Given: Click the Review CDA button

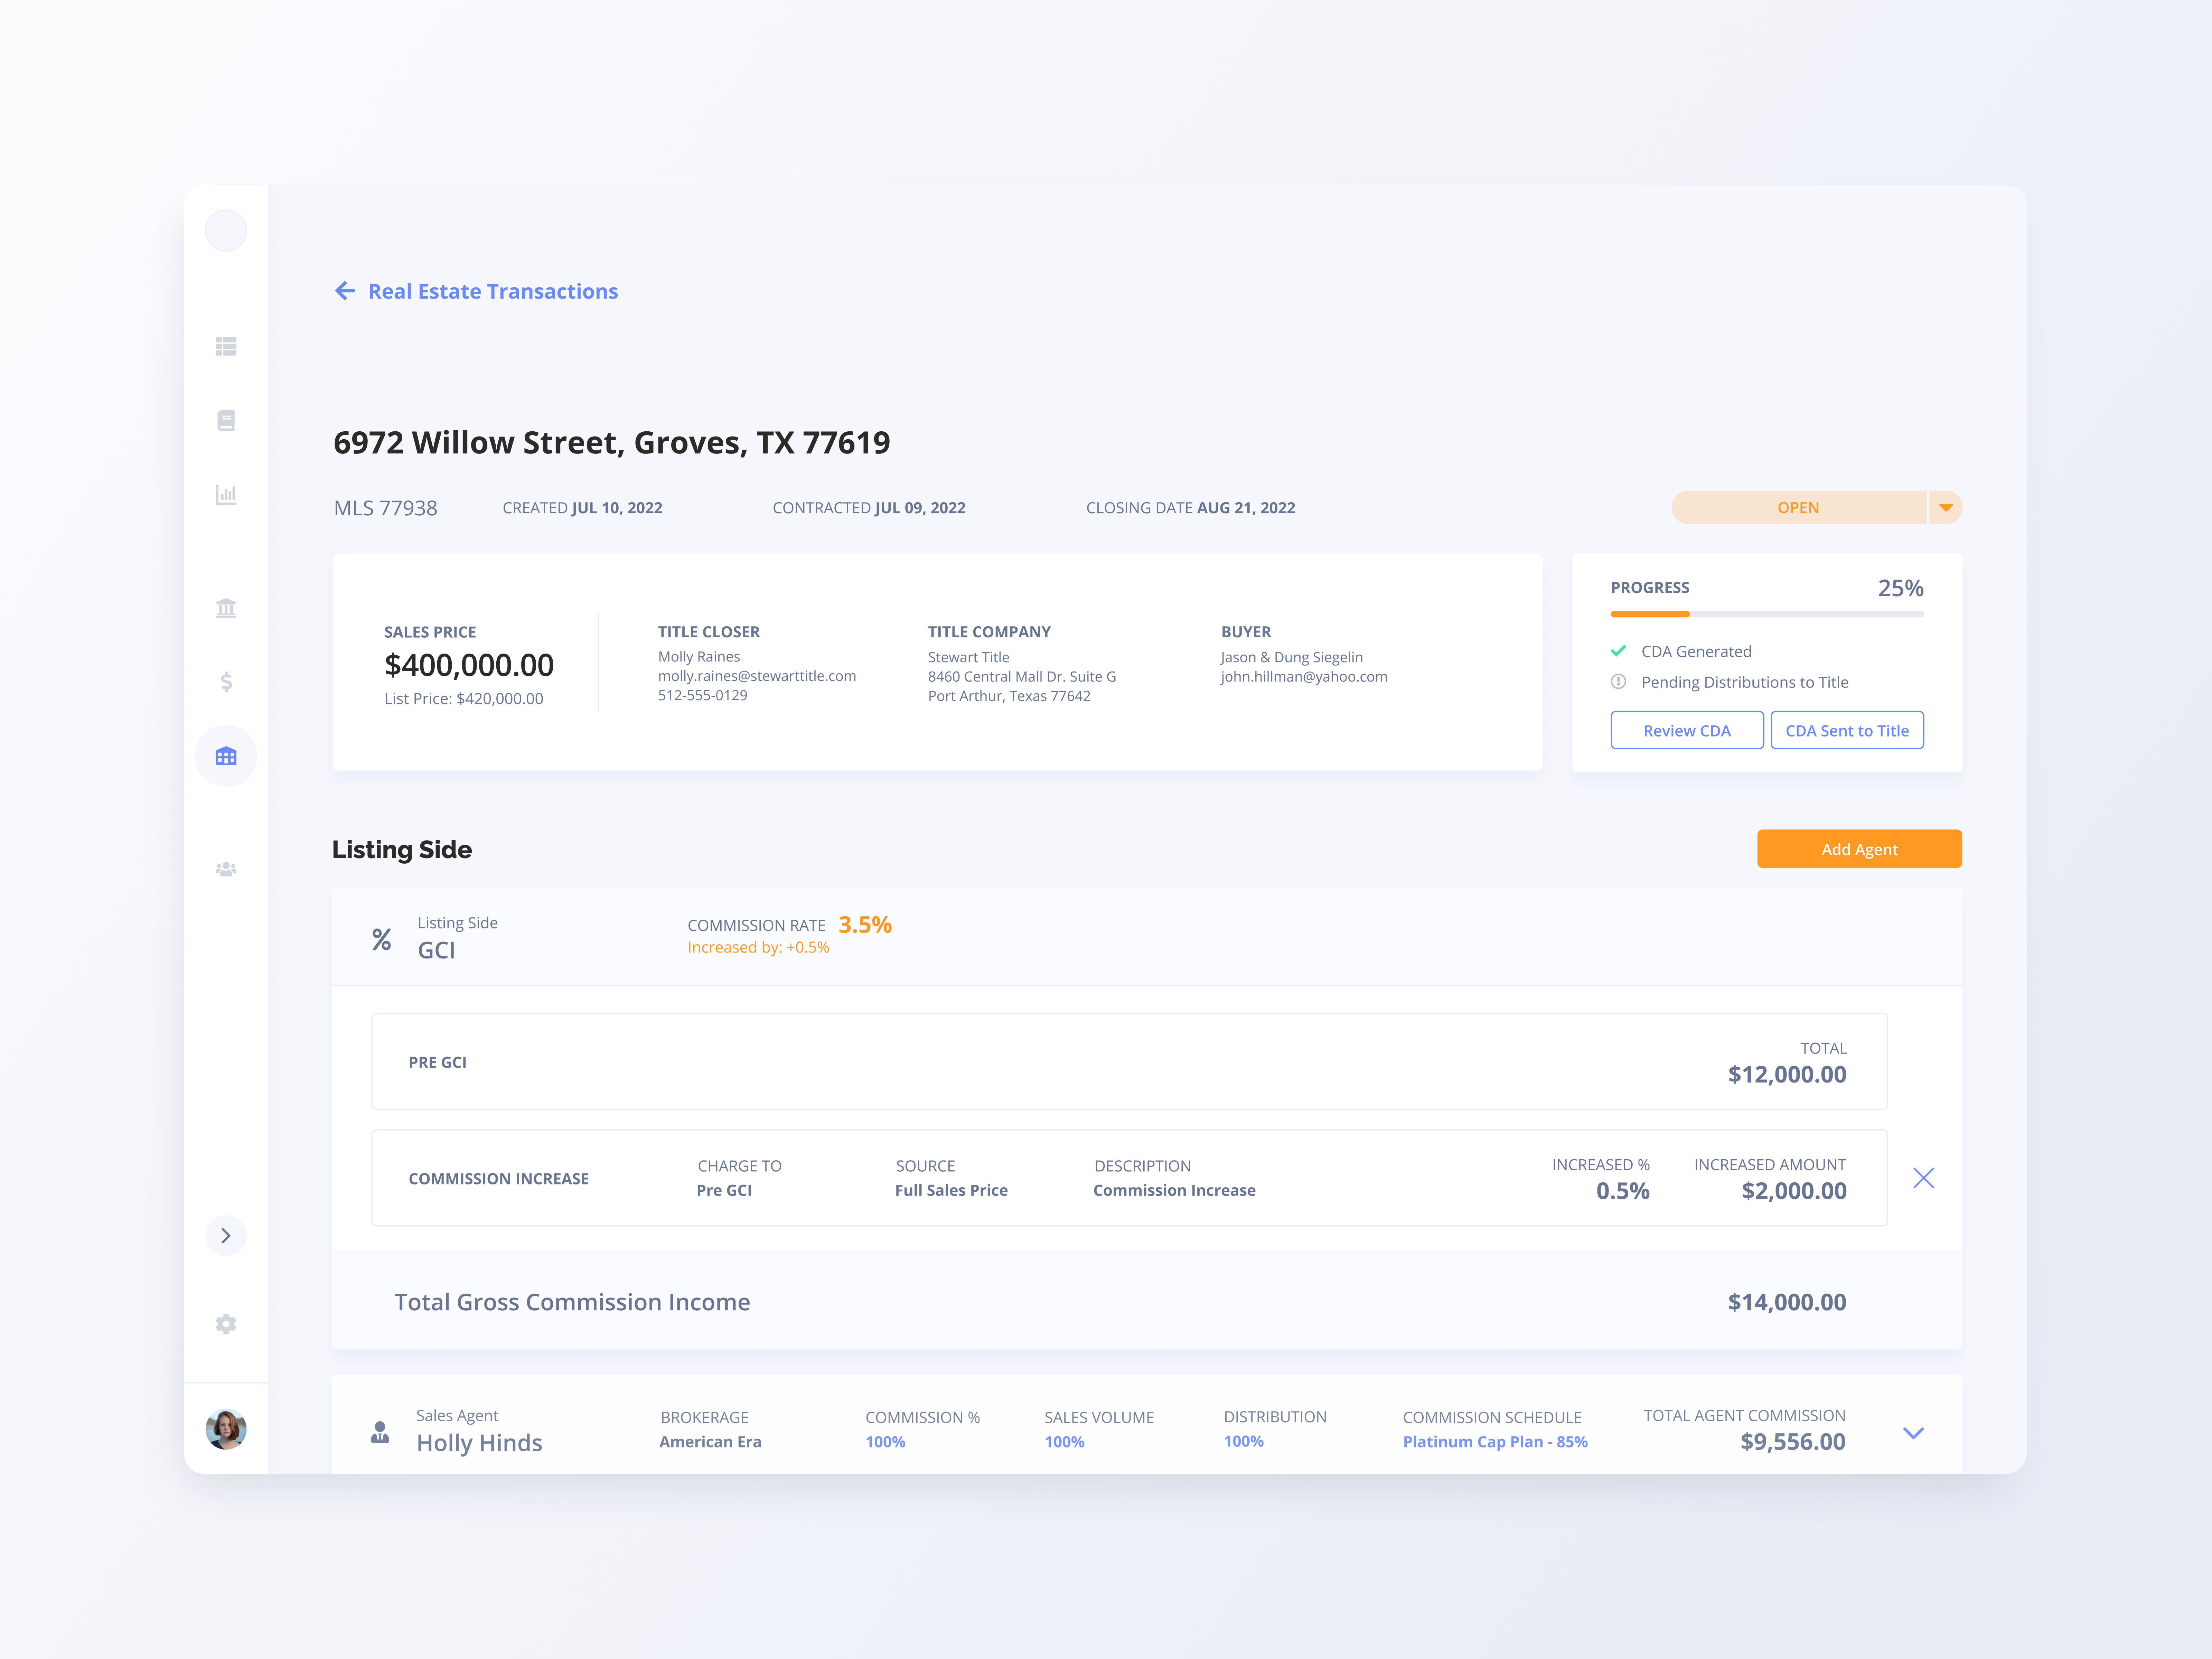Looking at the screenshot, I should coord(1687,730).
